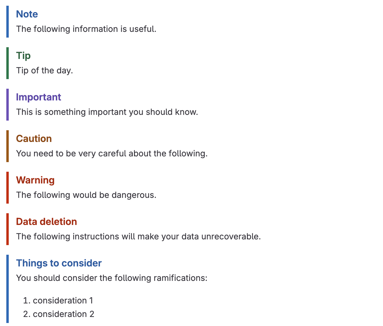This screenshot has height=326, width=383.
Task: Click the text "The following information is useful."
Action: click(x=86, y=29)
